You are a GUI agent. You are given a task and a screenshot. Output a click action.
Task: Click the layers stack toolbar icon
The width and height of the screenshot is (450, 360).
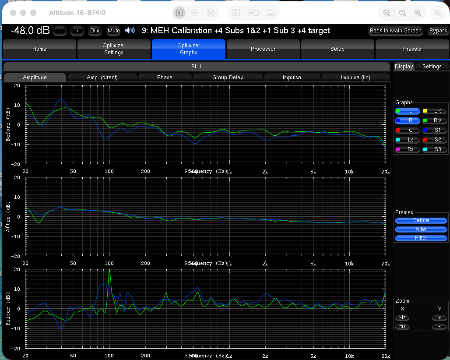click(211, 13)
